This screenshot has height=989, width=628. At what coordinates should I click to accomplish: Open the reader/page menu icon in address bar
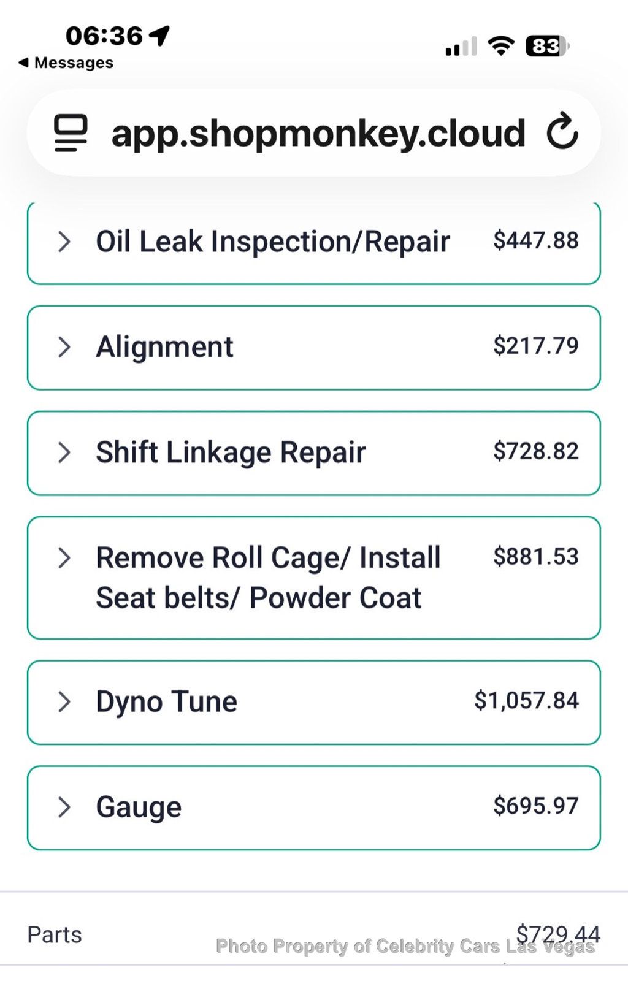71,132
